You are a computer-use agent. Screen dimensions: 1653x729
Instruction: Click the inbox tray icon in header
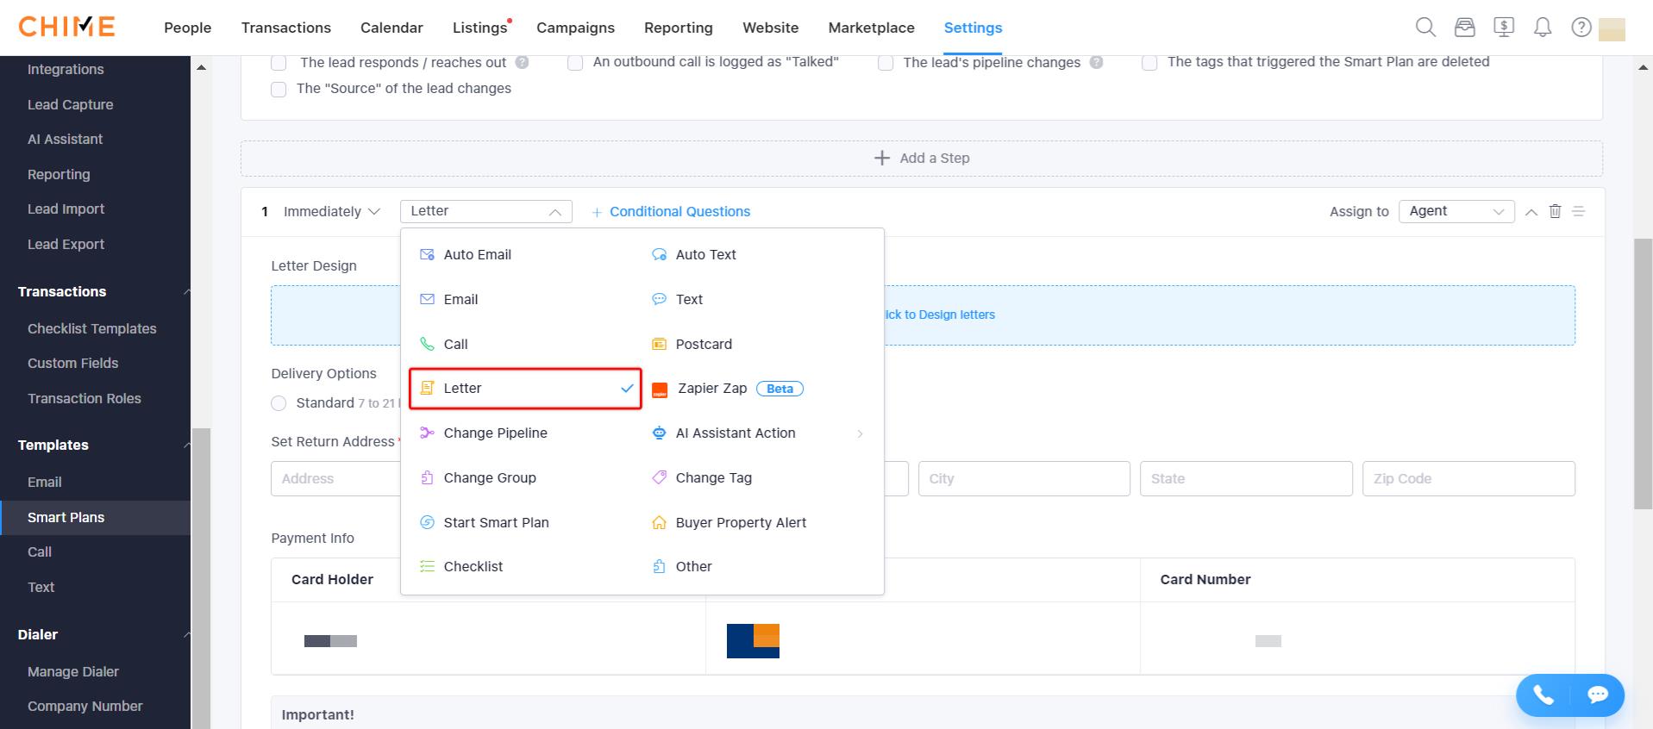pyautogui.click(x=1464, y=28)
